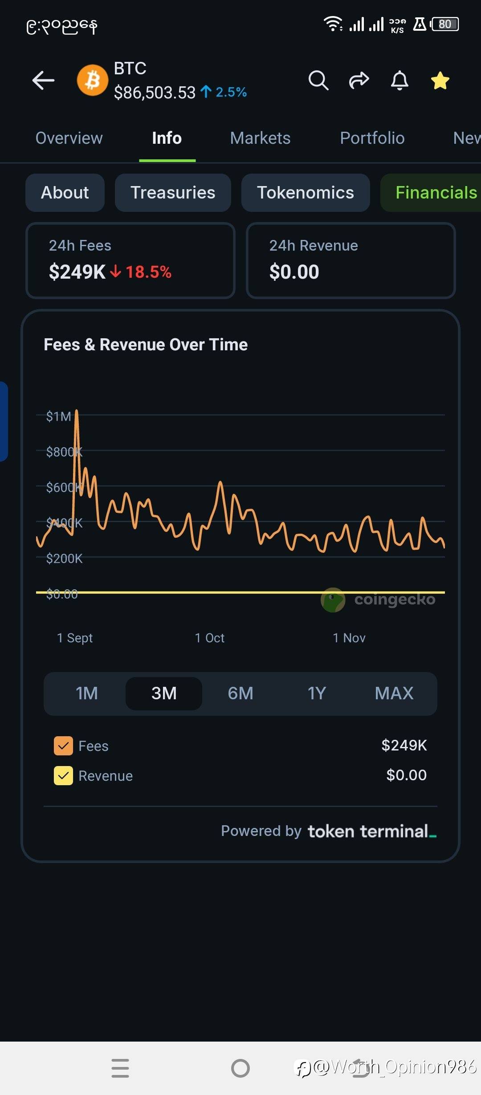This screenshot has height=1095, width=481.
Task: Open price alerts bell icon
Action: [x=399, y=81]
